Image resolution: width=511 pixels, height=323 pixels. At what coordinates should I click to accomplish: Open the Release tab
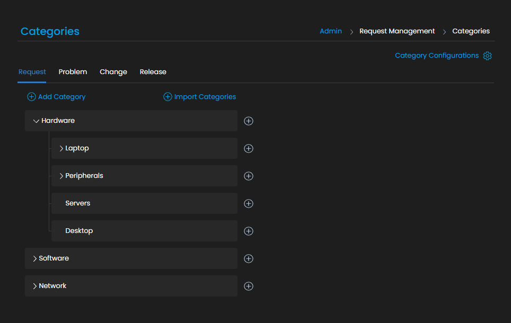(x=153, y=72)
